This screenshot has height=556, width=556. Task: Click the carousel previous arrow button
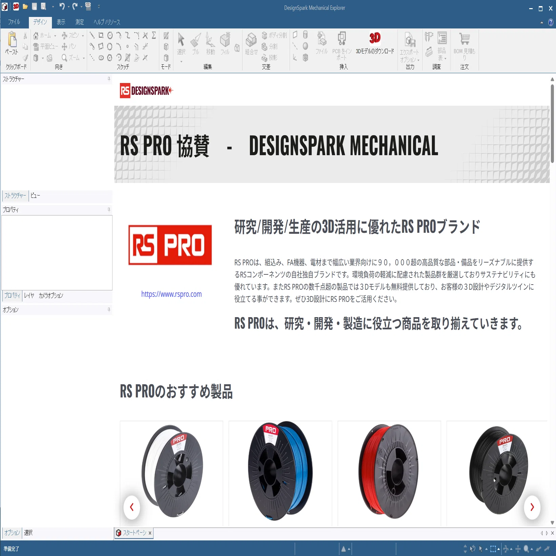(132, 507)
